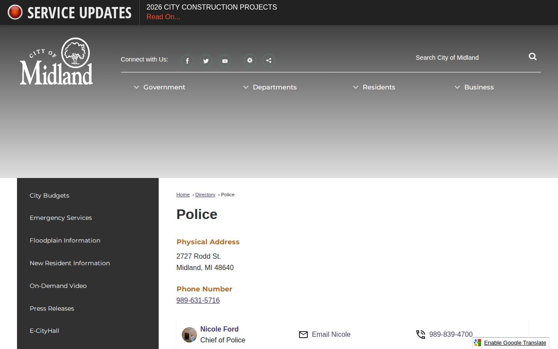Click the Police page heading
558x349 pixels.
(197, 214)
